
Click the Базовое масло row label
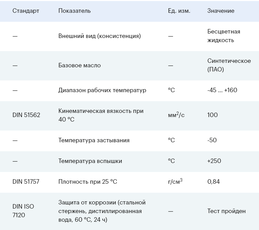[79, 66]
